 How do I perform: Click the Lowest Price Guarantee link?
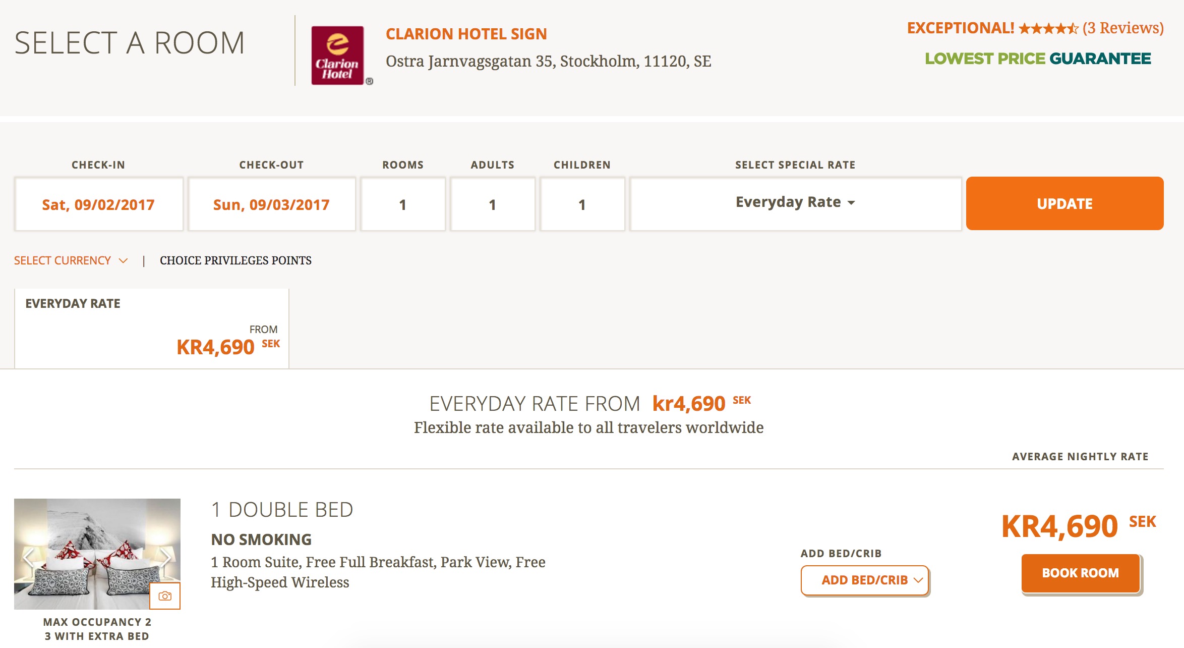tap(1038, 59)
